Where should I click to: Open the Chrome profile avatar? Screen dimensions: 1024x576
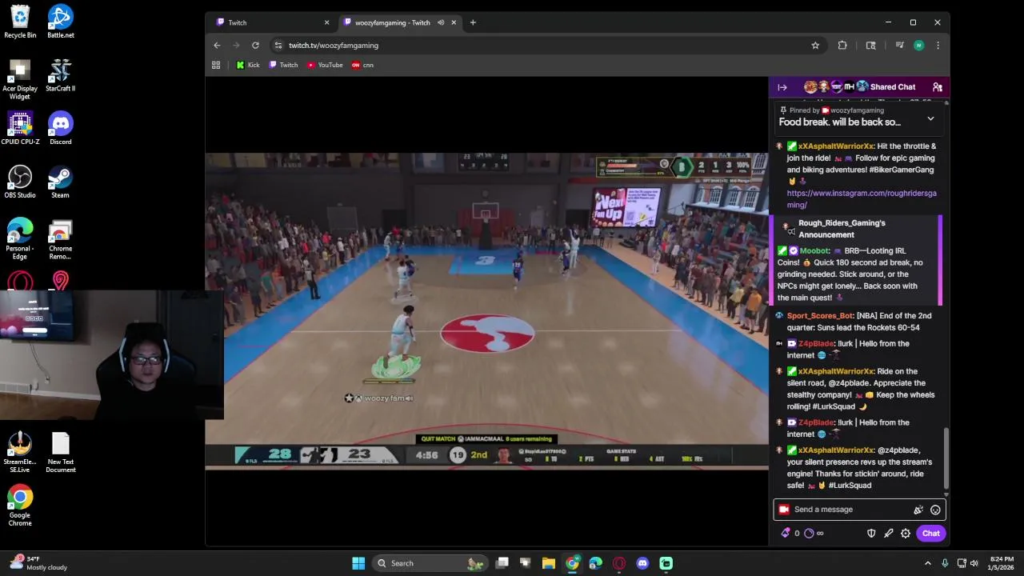point(918,46)
